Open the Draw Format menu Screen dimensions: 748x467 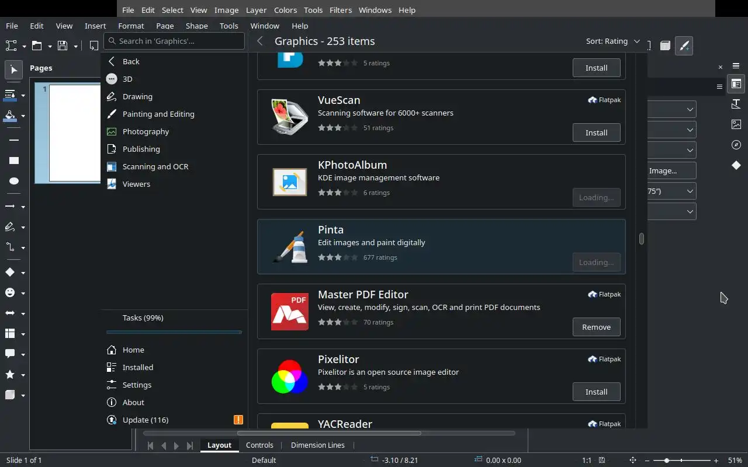131,26
